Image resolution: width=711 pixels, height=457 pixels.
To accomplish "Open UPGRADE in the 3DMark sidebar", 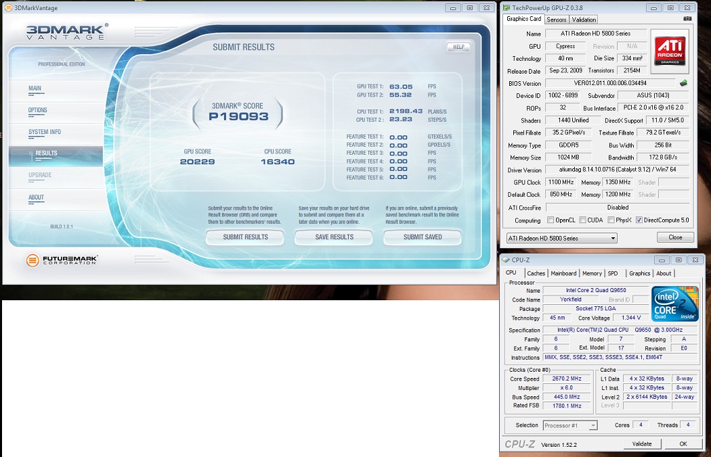I will [56, 176].
